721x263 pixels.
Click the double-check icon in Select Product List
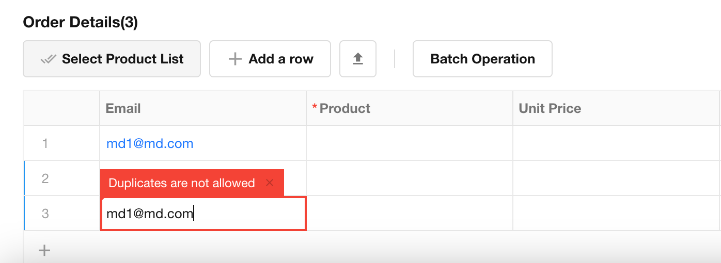coord(48,59)
